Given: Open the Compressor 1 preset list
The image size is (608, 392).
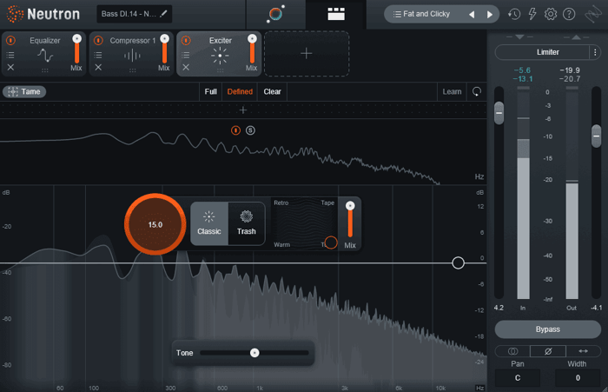Looking at the screenshot, I should point(98,55).
